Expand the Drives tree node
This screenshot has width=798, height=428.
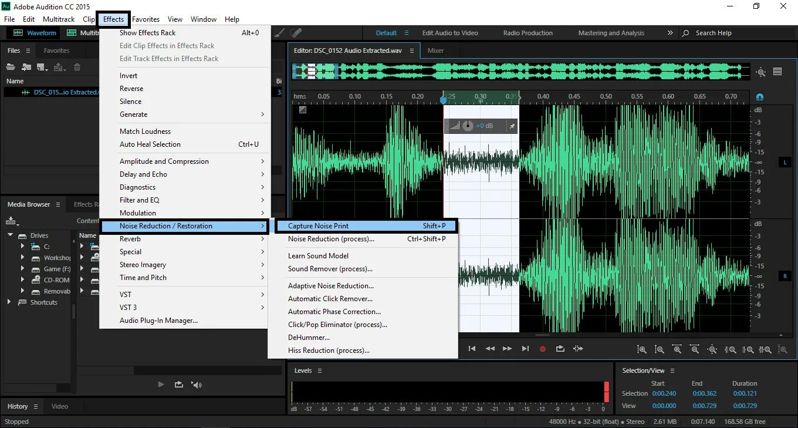tap(10, 235)
